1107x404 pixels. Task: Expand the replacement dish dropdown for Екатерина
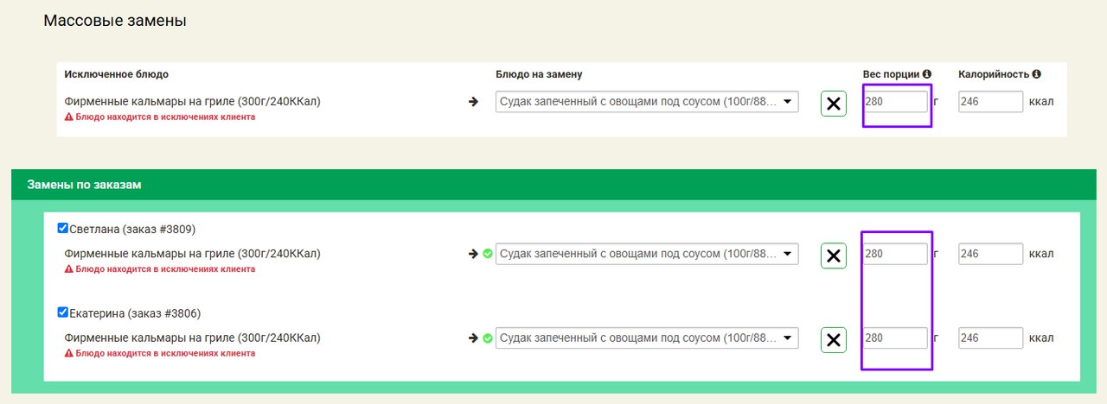[647, 338]
